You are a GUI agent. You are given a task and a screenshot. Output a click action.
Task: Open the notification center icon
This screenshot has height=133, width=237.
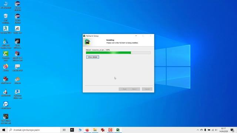pyautogui.click(x=232, y=130)
